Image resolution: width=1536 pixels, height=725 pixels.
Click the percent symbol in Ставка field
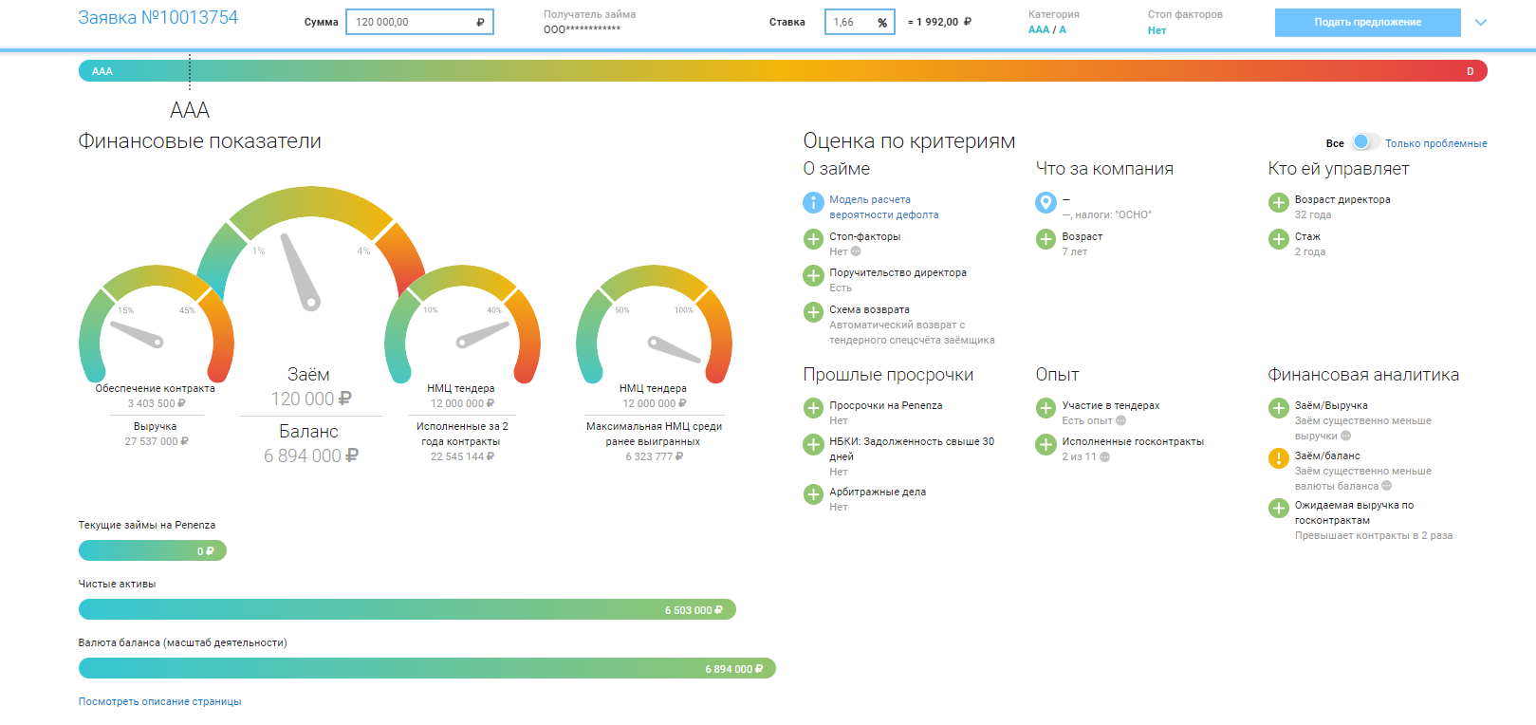pos(882,22)
